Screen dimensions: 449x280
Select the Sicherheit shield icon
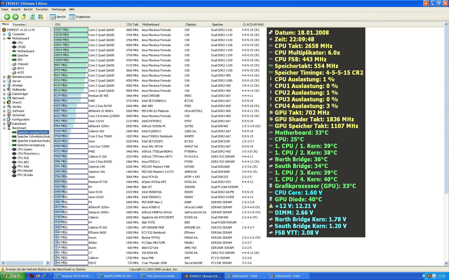tap(9, 115)
